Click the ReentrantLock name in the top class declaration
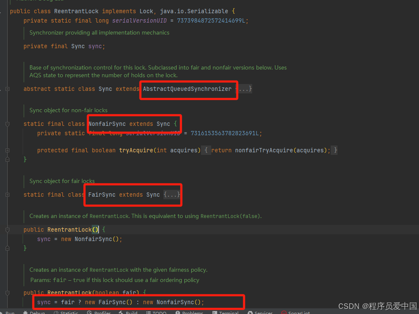 pos(76,11)
